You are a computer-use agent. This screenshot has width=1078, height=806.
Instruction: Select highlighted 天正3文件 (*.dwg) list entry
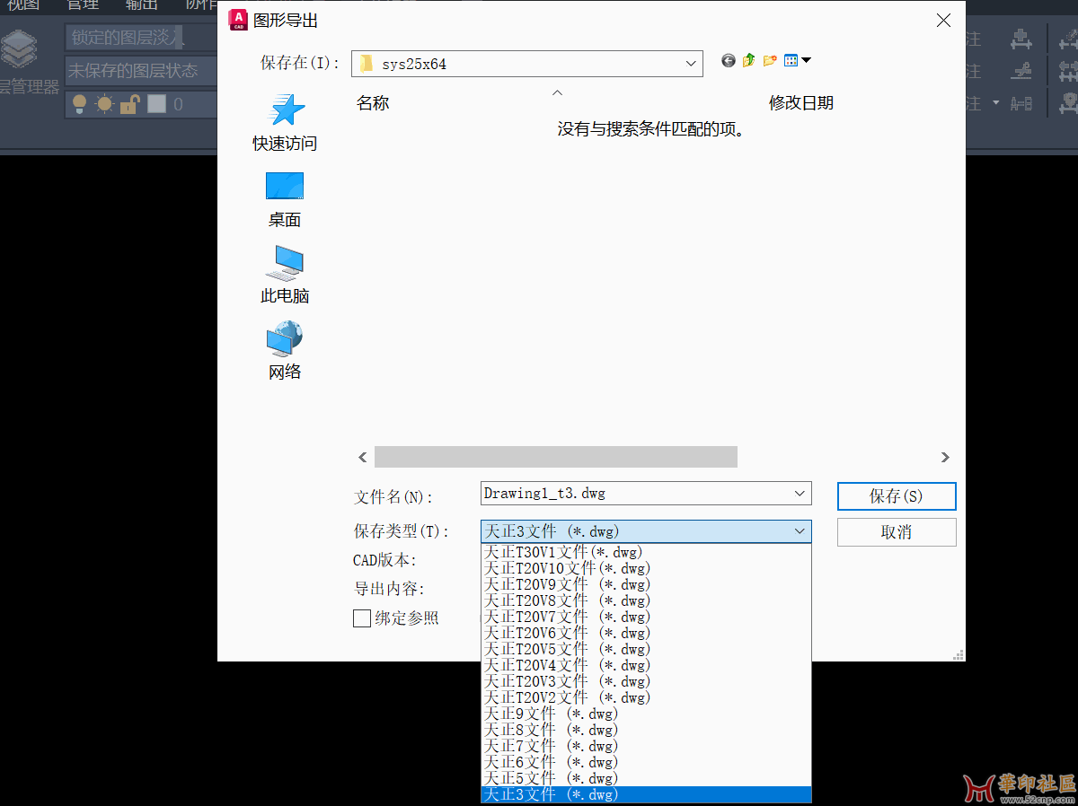coord(646,794)
